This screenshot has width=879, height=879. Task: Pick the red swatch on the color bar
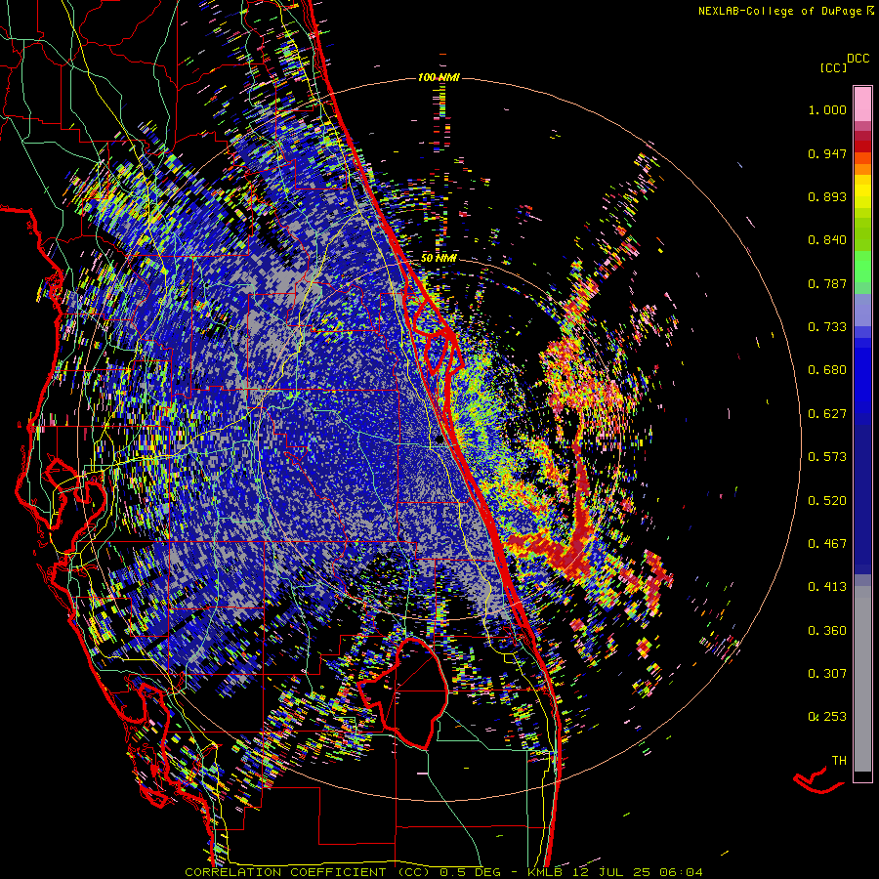[x=862, y=146]
